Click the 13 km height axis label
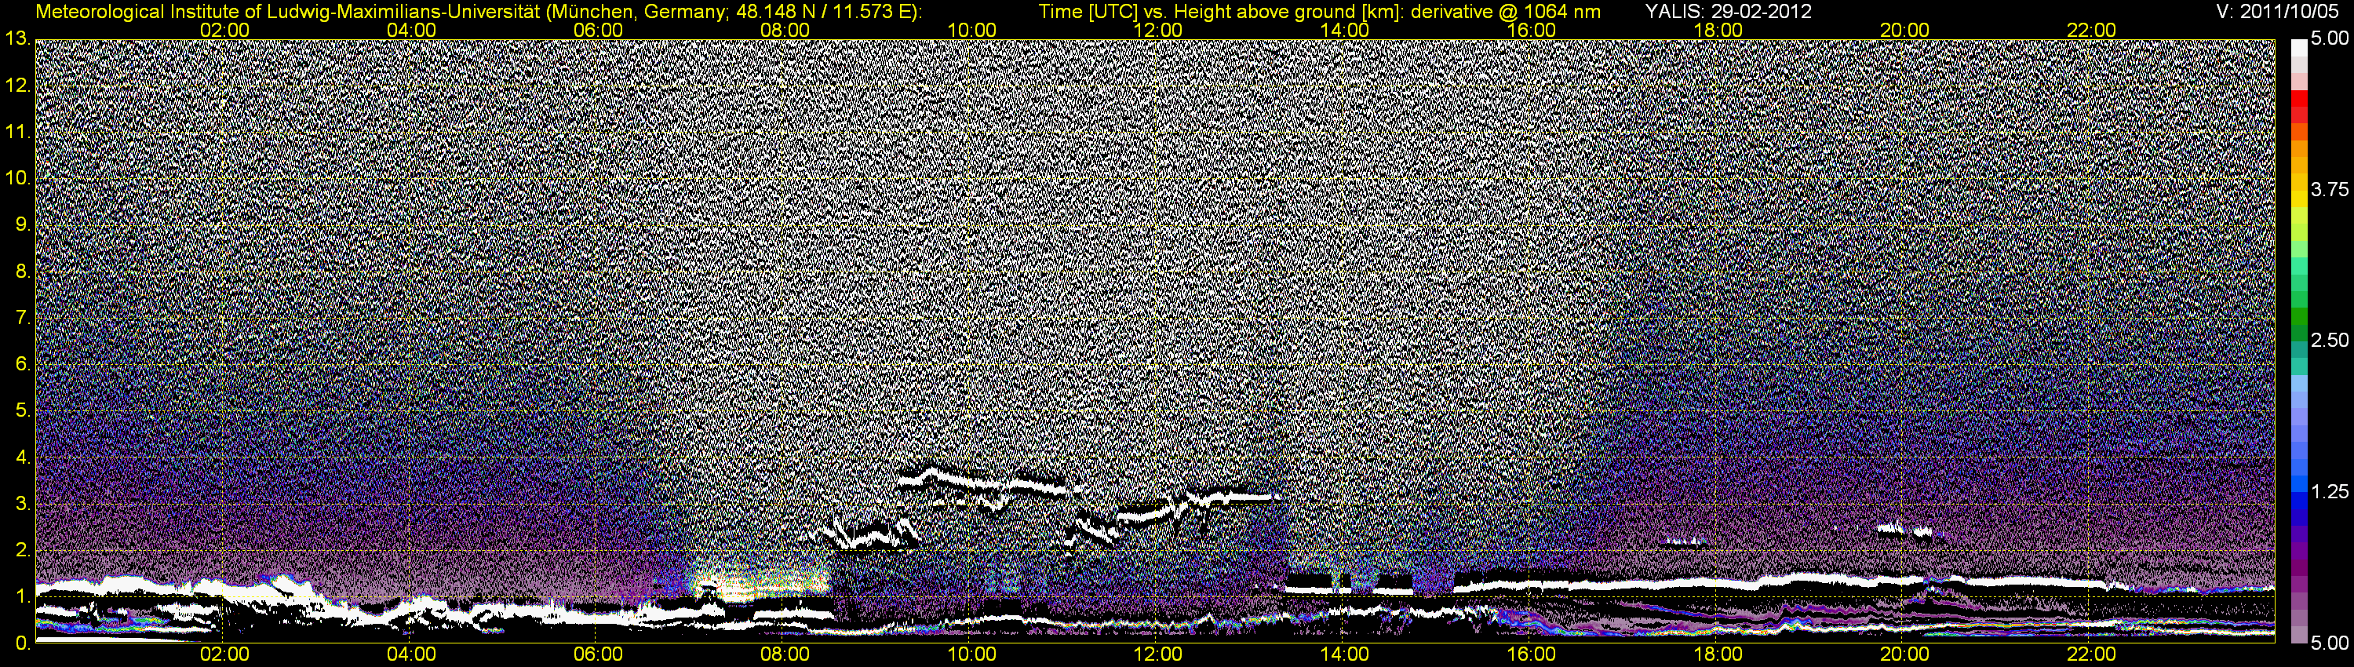 16,39
